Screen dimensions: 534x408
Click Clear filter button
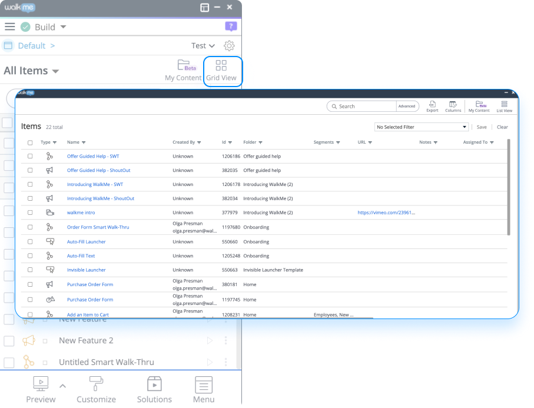(502, 127)
